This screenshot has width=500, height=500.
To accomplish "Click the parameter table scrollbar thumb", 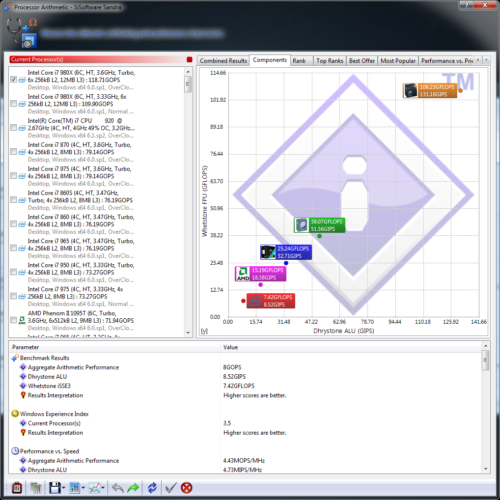I will tap(485, 361).
